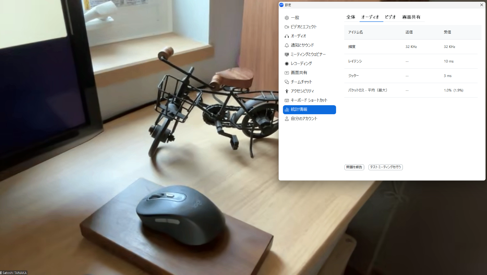Click the camera icon beside ビデオとエフェクト
The width and height of the screenshot is (487, 275).
point(287,27)
